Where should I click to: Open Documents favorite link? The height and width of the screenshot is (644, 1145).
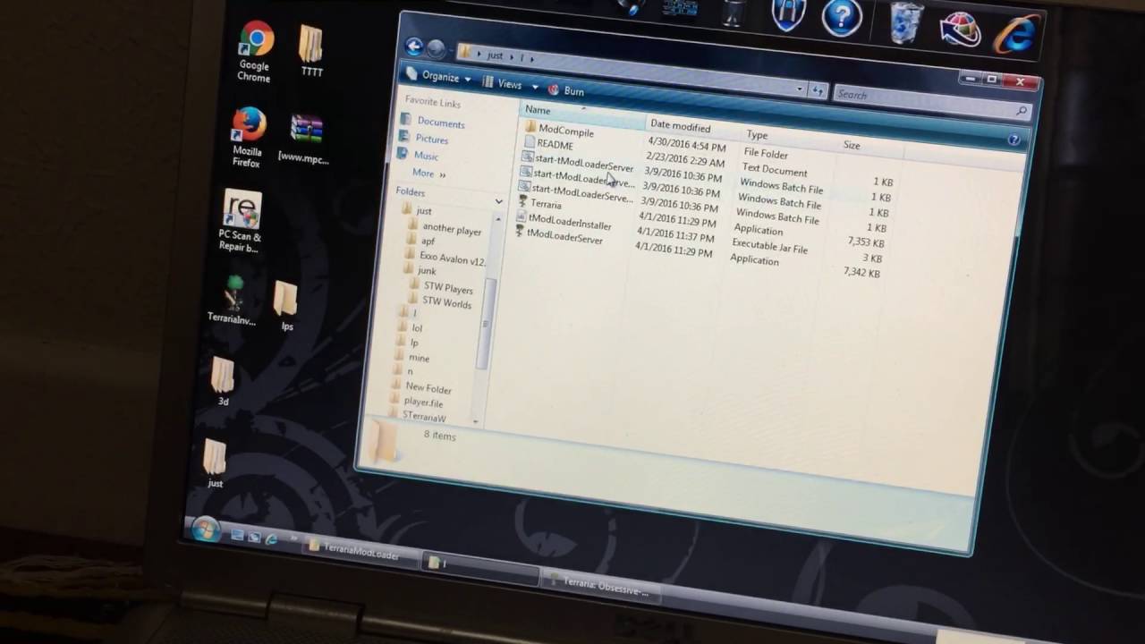[x=433, y=122]
